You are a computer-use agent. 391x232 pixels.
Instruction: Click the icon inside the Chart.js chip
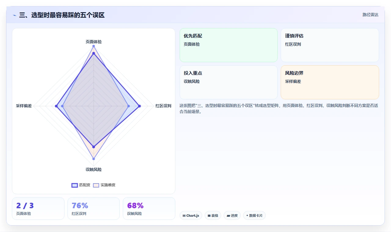pyautogui.click(x=184, y=216)
